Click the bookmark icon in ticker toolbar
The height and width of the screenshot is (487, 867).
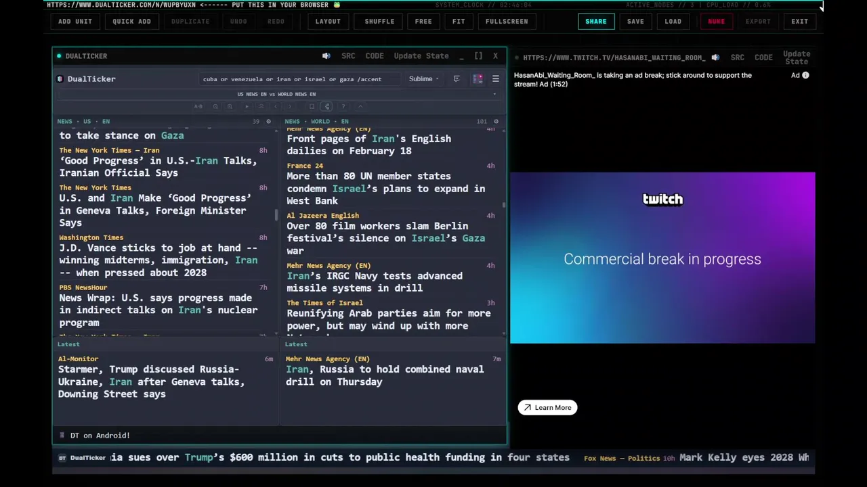pos(312,106)
